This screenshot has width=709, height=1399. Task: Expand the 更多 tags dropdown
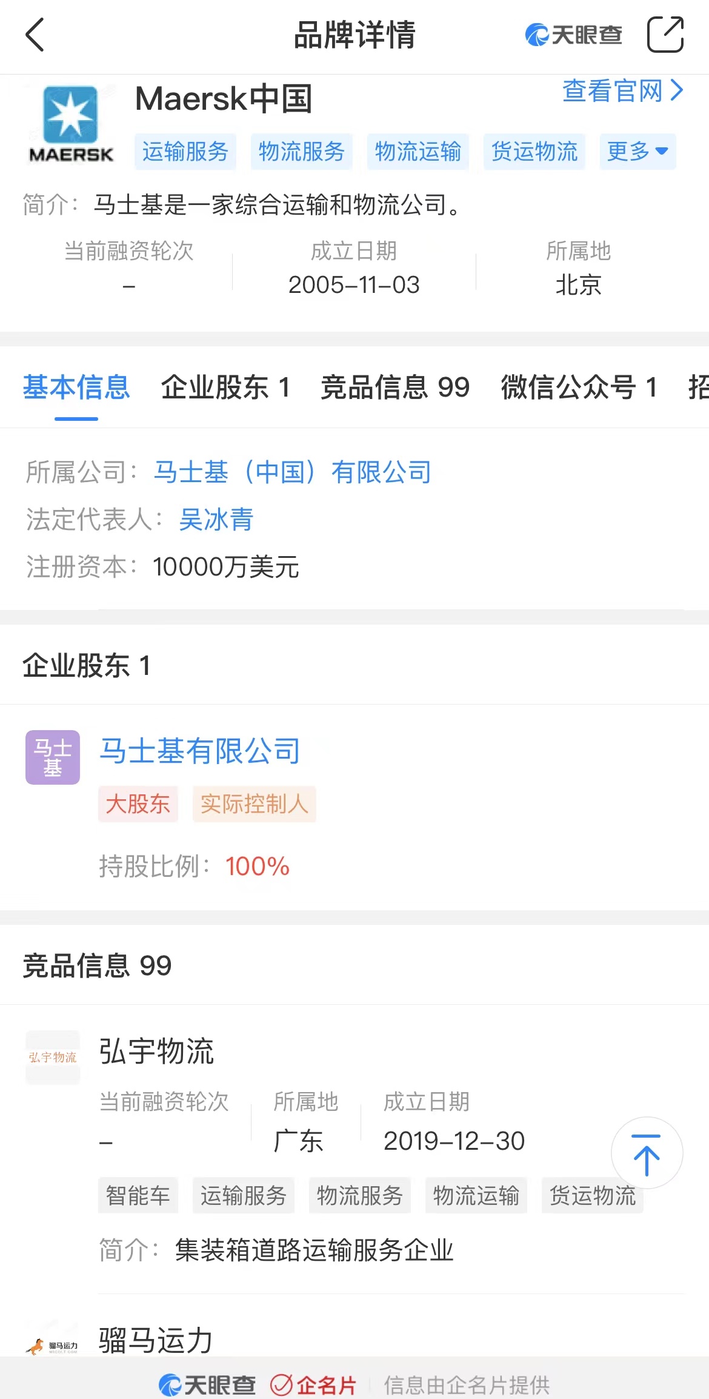637,152
